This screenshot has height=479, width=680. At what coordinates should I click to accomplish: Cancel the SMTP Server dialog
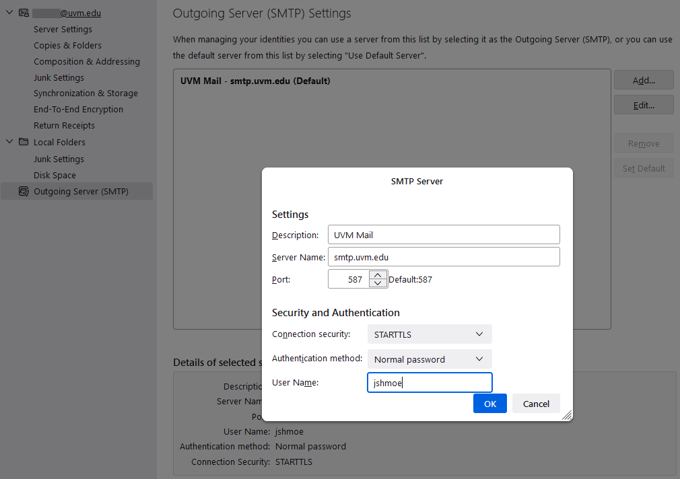(536, 404)
